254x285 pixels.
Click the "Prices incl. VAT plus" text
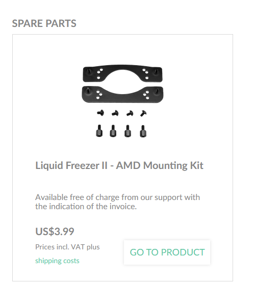click(x=67, y=247)
